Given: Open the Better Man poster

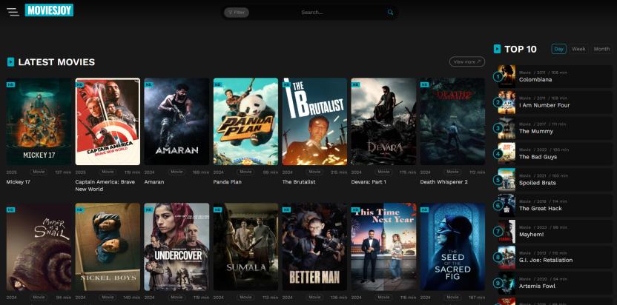Looking at the screenshot, I should coord(314,247).
